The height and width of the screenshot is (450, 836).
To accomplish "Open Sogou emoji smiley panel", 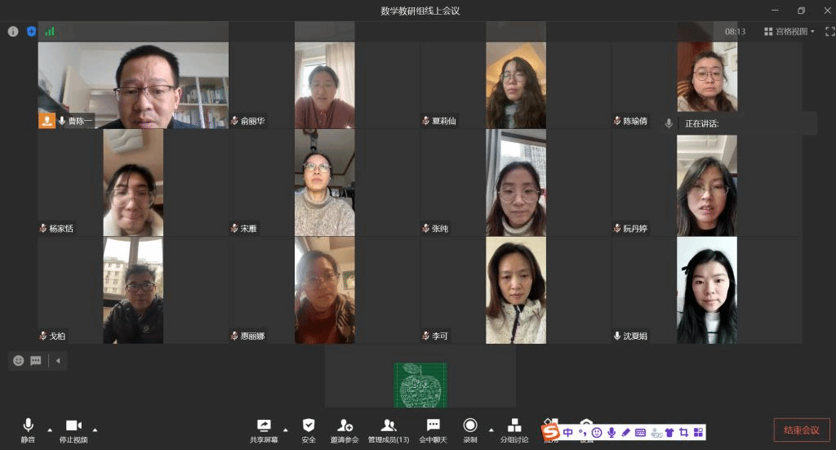I will 597,432.
